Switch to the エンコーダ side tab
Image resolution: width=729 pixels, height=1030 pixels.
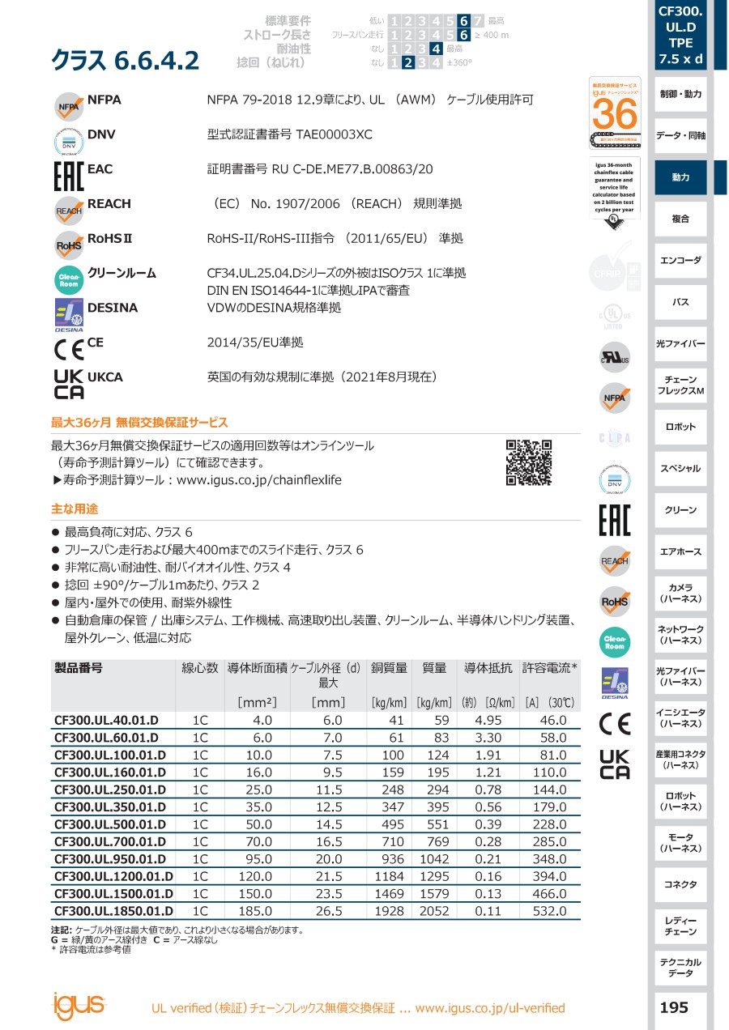(680, 261)
